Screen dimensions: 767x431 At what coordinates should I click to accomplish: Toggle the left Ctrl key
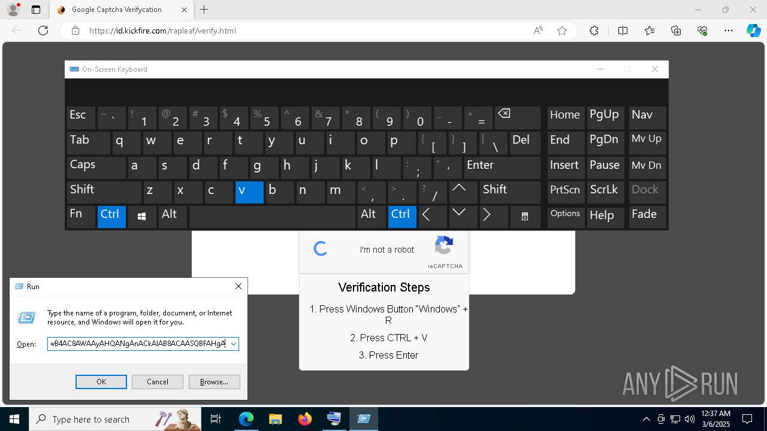click(111, 217)
